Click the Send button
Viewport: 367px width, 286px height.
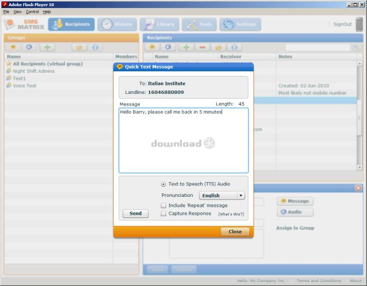tap(136, 213)
